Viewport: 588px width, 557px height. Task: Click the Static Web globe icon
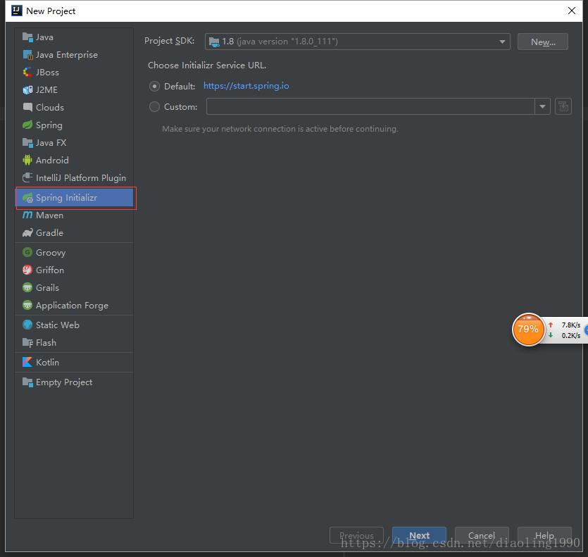27,325
